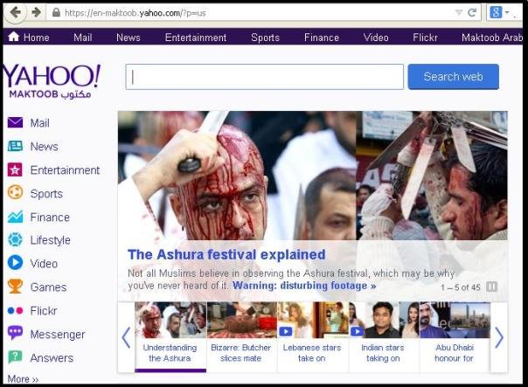Launch Messenger from sidebar icon

point(15,334)
